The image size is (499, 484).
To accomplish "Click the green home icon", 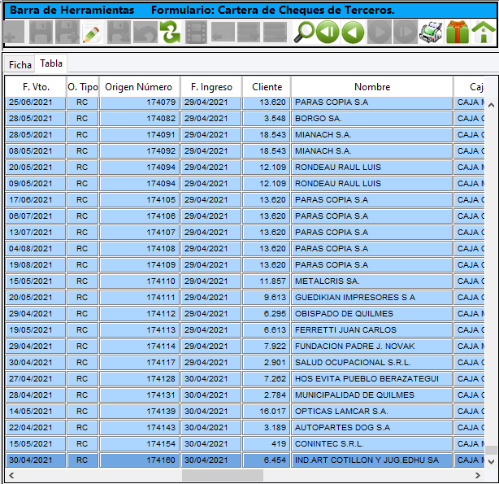I will (484, 32).
